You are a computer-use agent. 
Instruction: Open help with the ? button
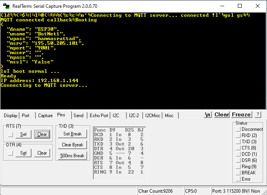pos(258,115)
